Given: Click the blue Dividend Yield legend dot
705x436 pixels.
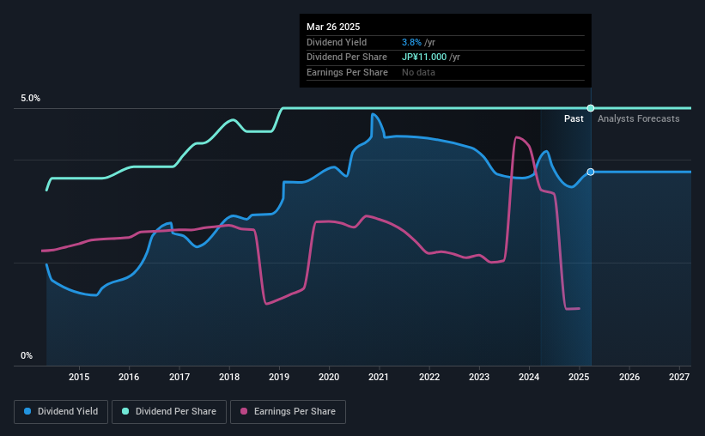Looking at the screenshot, I should click(27, 411).
